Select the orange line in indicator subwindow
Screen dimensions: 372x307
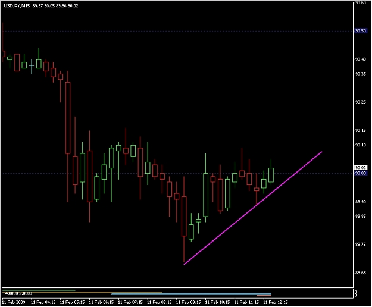coord(82,292)
